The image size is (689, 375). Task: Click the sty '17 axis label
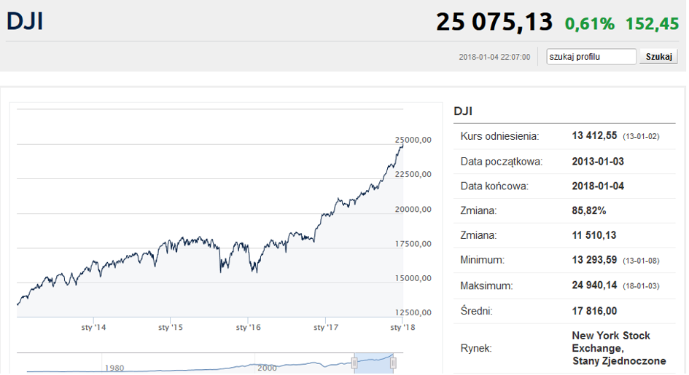[x=326, y=327]
